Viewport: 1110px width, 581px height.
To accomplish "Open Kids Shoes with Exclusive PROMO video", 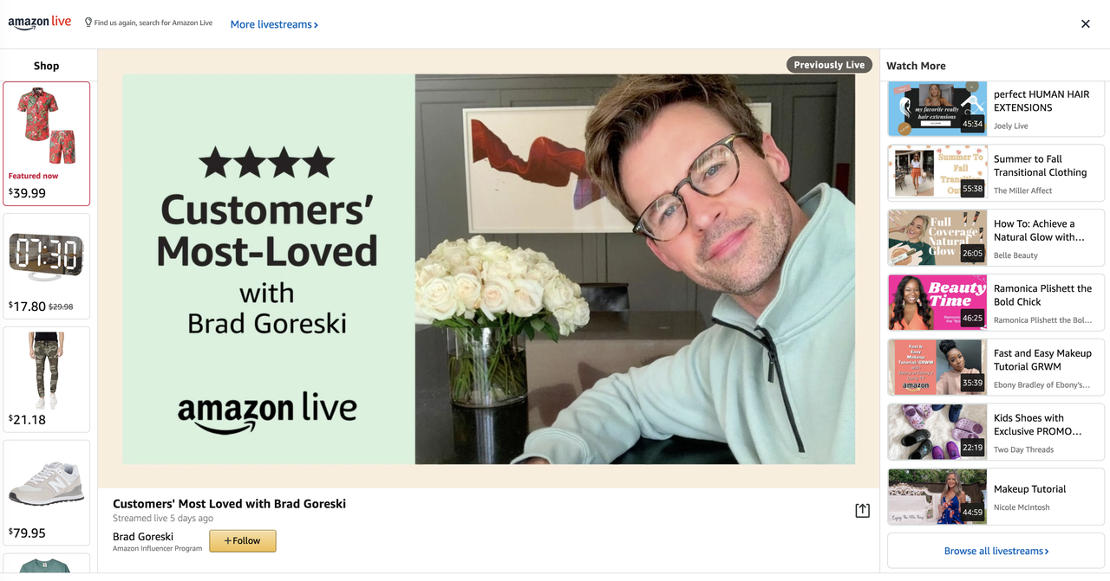I will (996, 432).
